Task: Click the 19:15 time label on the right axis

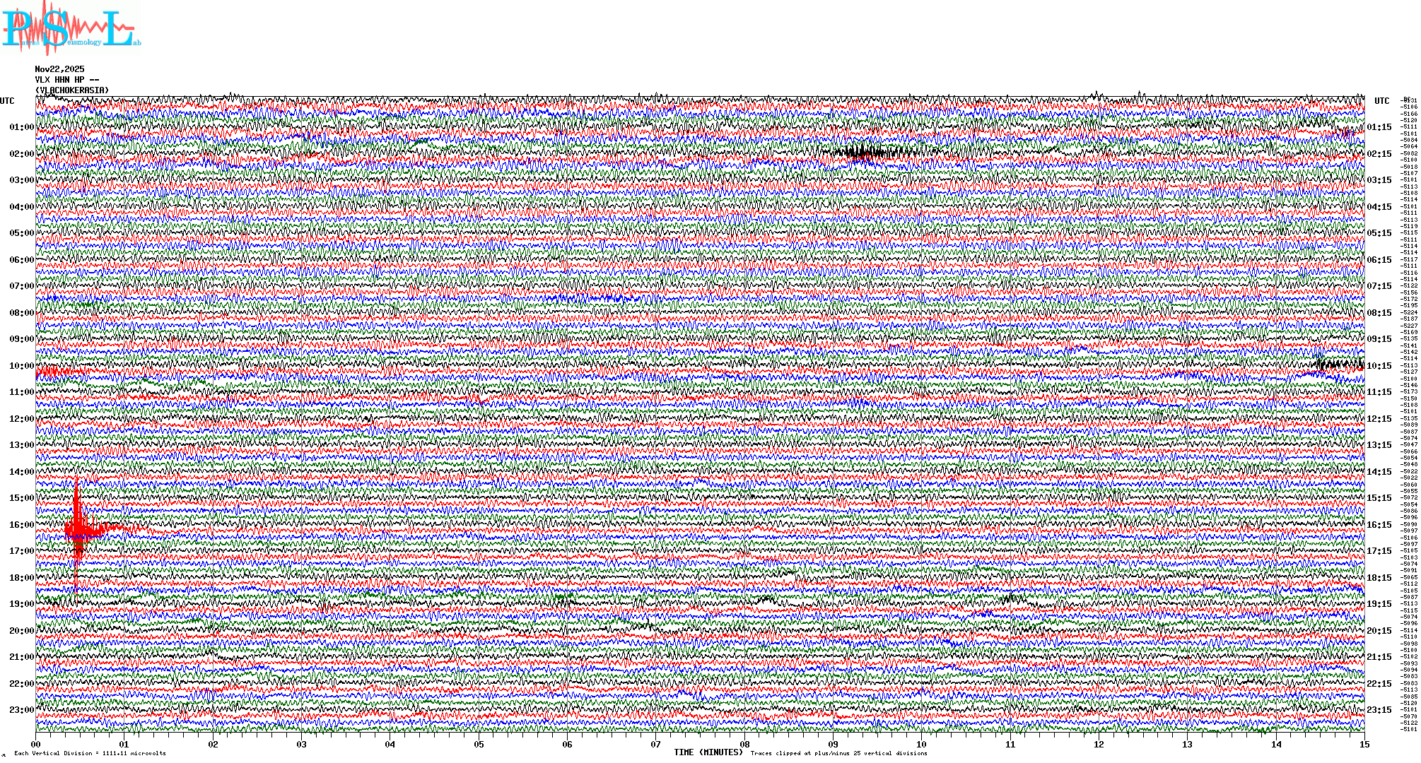Action: pyautogui.click(x=1379, y=604)
